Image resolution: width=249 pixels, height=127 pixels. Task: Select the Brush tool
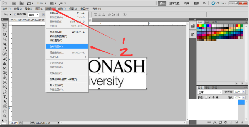[x=5, y=59]
